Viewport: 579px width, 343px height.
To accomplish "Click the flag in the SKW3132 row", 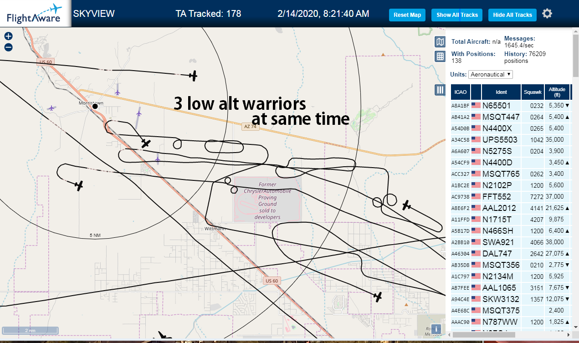I will (476, 299).
